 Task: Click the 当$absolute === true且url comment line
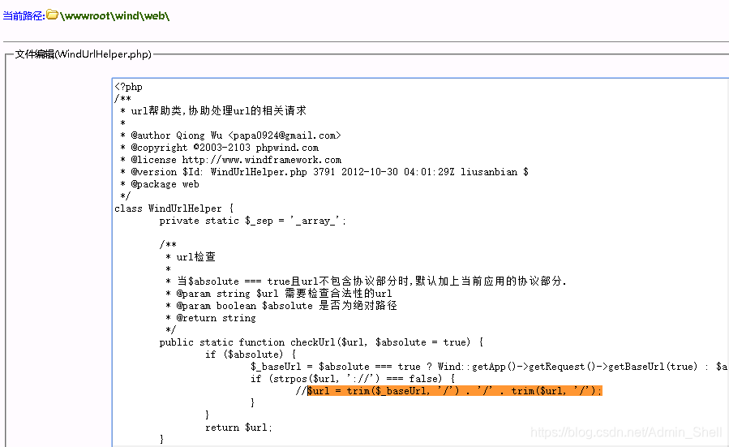pos(366,281)
